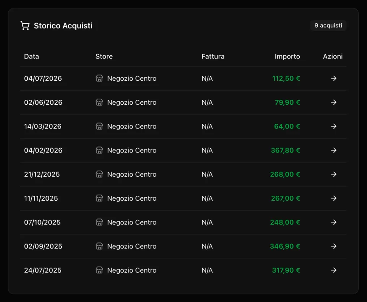
Task: Open details arrow for 04/07/2026 purchase
Action: tap(334, 78)
